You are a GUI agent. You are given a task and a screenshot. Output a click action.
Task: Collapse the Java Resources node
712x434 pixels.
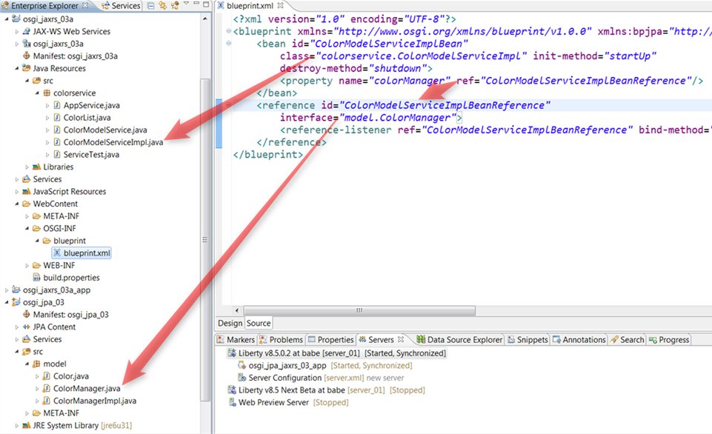tap(17, 69)
